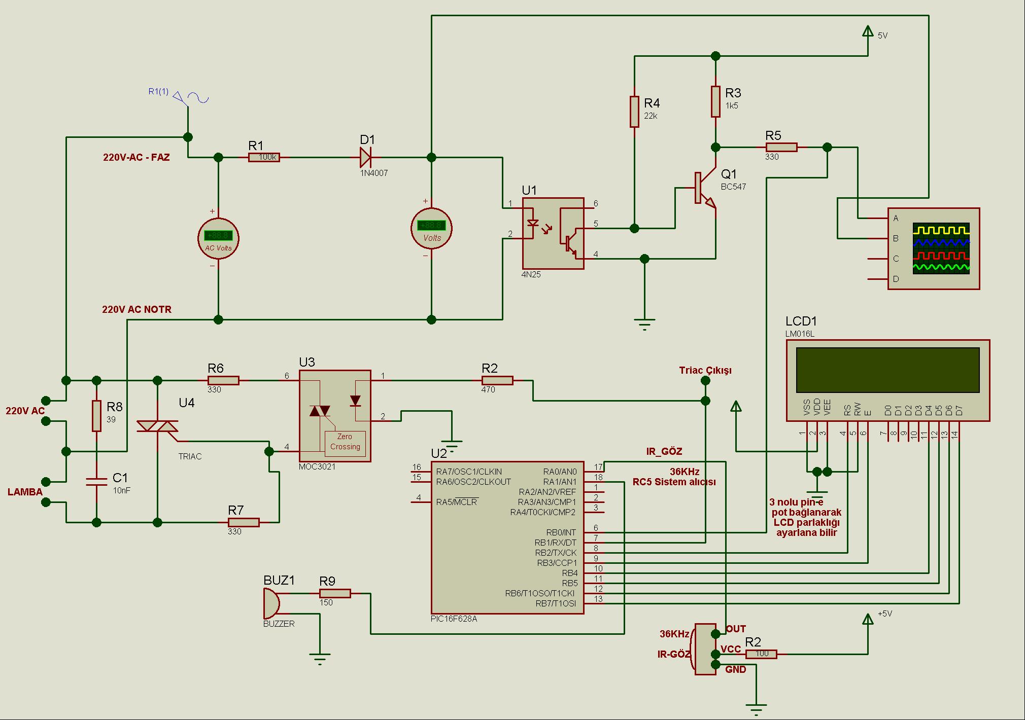This screenshot has width=1025, height=720.
Task: Select the IR-GÖZ receiver component
Action: coord(705,649)
